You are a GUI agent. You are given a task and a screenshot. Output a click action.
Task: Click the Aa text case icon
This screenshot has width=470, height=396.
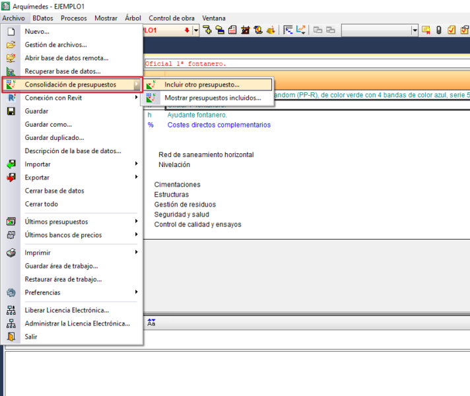pyautogui.click(x=151, y=323)
